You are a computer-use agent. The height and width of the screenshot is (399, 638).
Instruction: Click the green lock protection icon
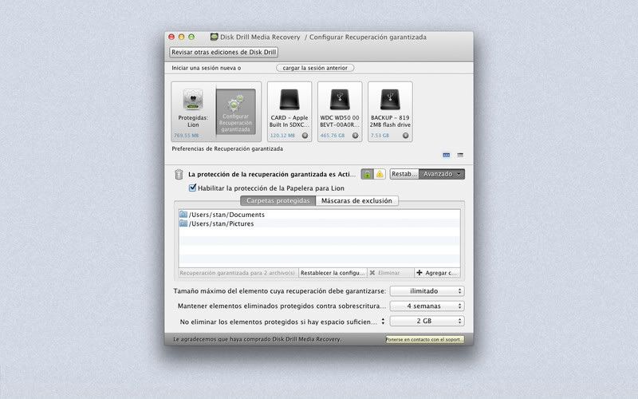pyautogui.click(x=367, y=174)
